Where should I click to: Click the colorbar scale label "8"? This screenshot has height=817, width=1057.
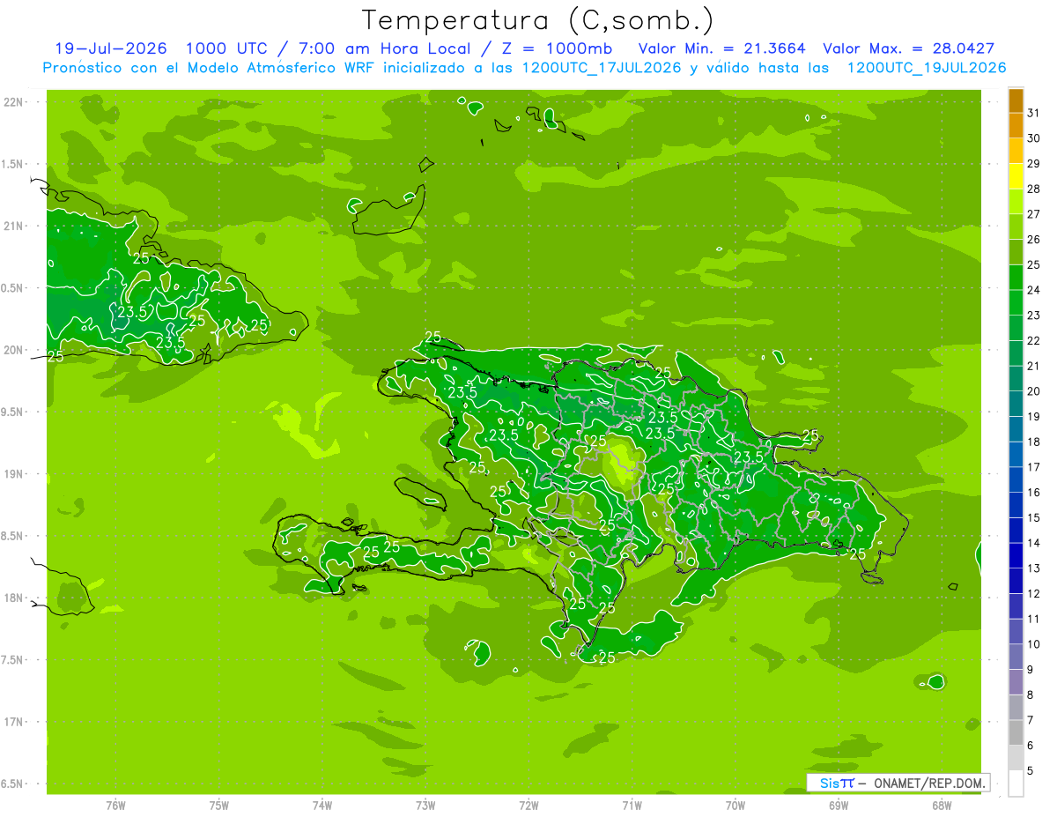1031,694
